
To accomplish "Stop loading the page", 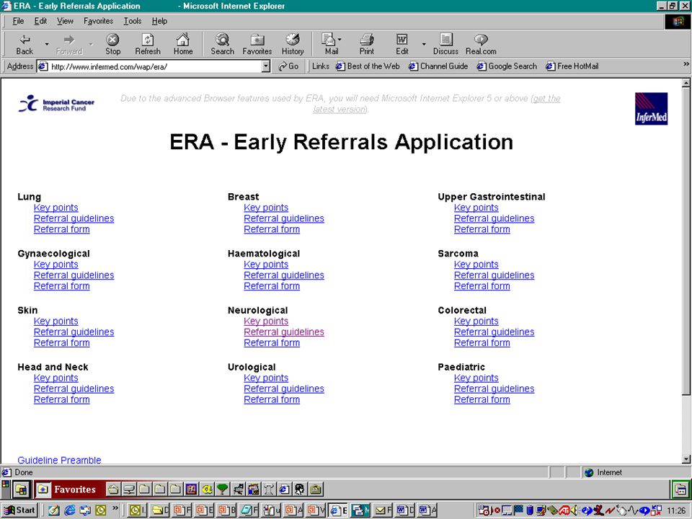I will (112, 44).
